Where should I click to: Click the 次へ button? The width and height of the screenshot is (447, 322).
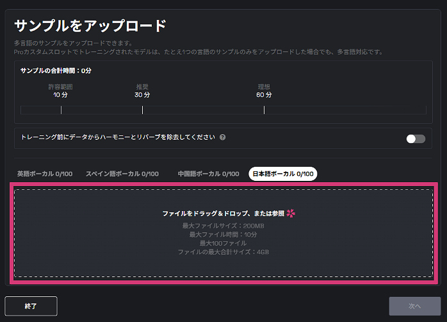[x=414, y=306]
